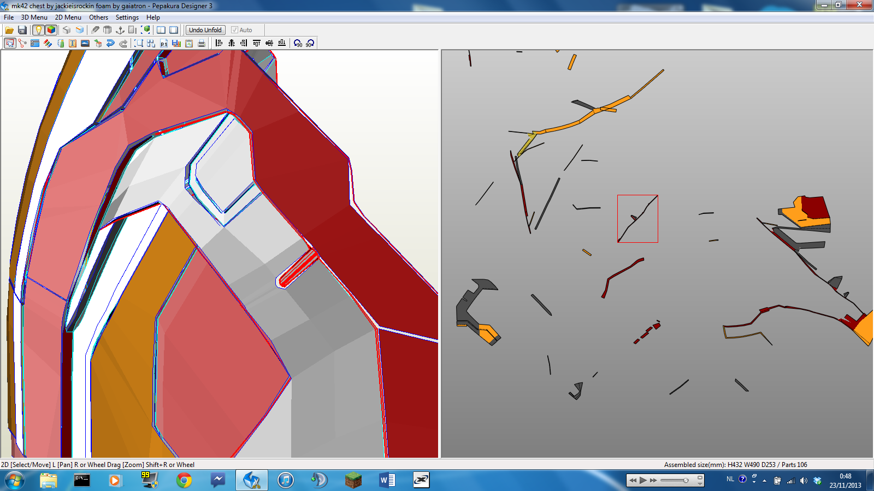Click the green figure measure icon
This screenshot has width=874, height=491.
point(61,43)
